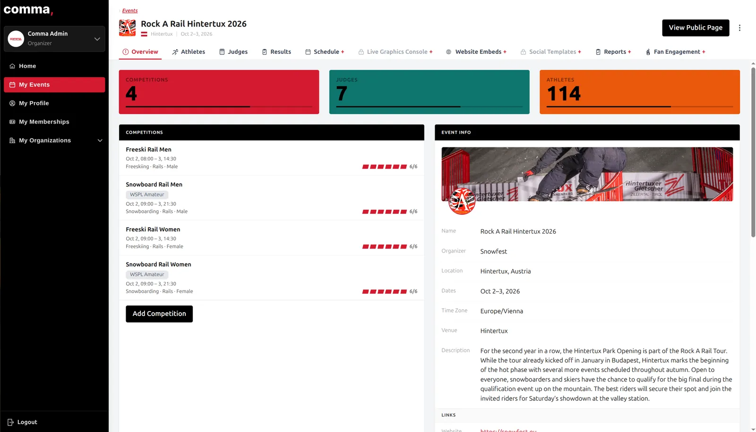
Task: Open Snowboard Rail Men competition
Action: click(x=271, y=198)
